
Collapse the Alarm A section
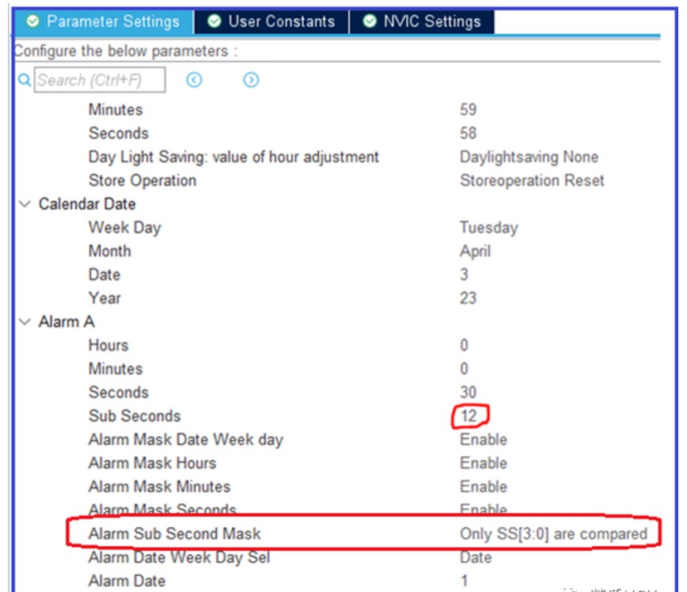click(25, 322)
